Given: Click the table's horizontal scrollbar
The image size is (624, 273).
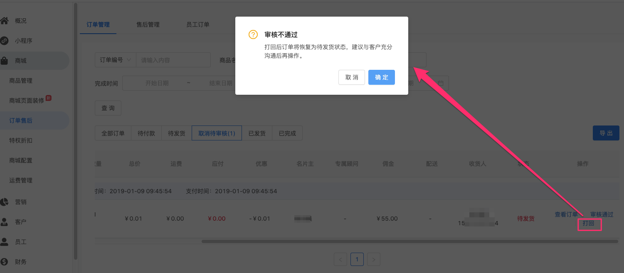Looking at the screenshot, I should (x=409, y=241).
